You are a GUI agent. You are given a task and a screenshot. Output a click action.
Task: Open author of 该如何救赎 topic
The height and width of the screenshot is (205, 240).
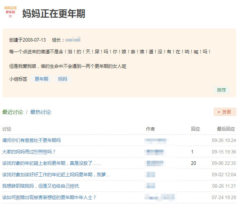pyautogui.click(x=160, y=197)
